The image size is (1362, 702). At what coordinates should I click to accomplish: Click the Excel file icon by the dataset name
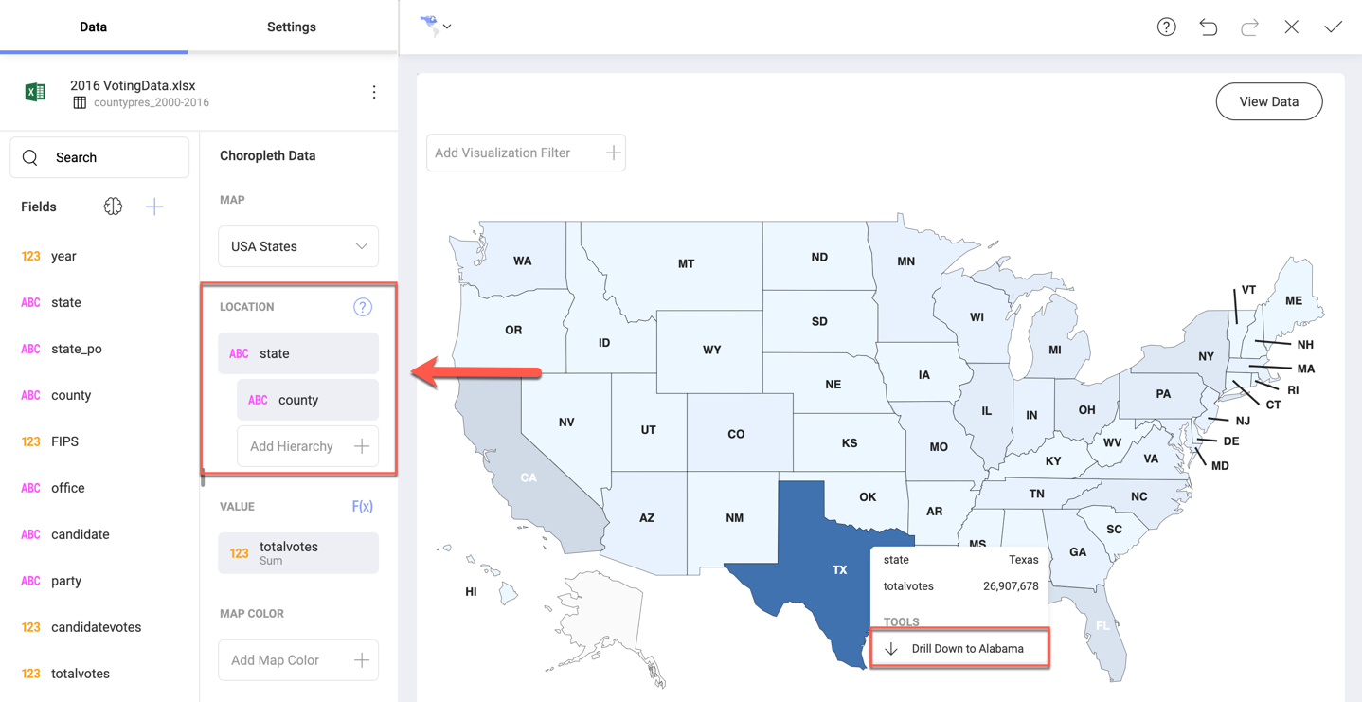coord(35,92)
